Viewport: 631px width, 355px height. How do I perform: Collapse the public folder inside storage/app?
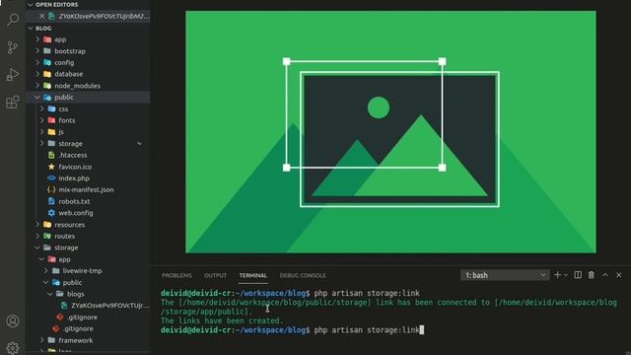(88, 283)
